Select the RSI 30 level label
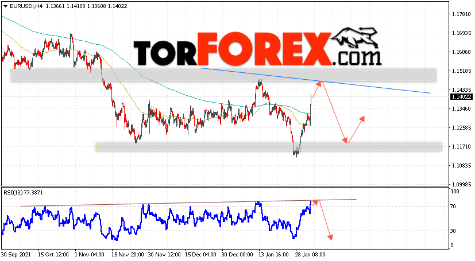 pos(453,231)
